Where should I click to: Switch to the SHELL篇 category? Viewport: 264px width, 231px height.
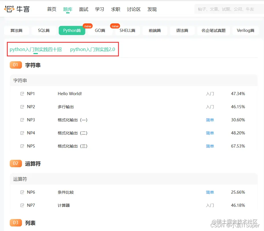(127, 30)
